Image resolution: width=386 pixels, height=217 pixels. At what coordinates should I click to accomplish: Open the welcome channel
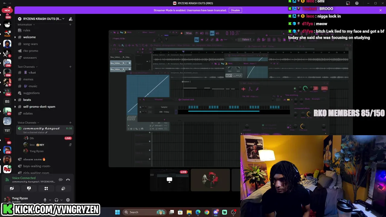(45, 37)
